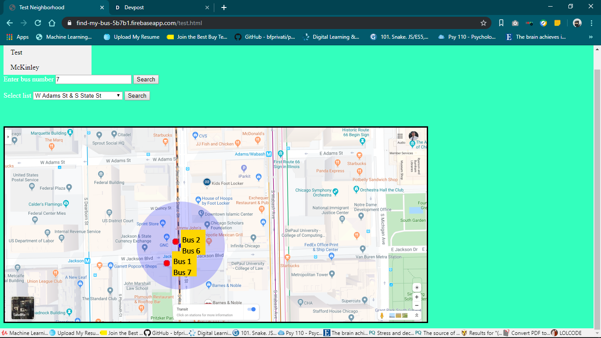Select the Street View pegman
The image size is (601, 338).
click(x=381, y=315)
